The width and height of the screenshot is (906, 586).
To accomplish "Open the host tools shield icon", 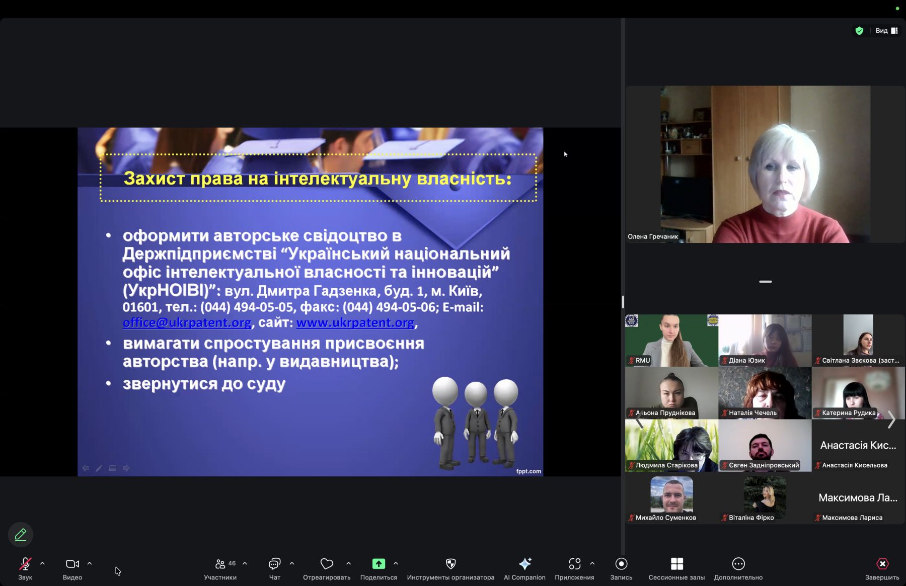I will click(450, 564).
